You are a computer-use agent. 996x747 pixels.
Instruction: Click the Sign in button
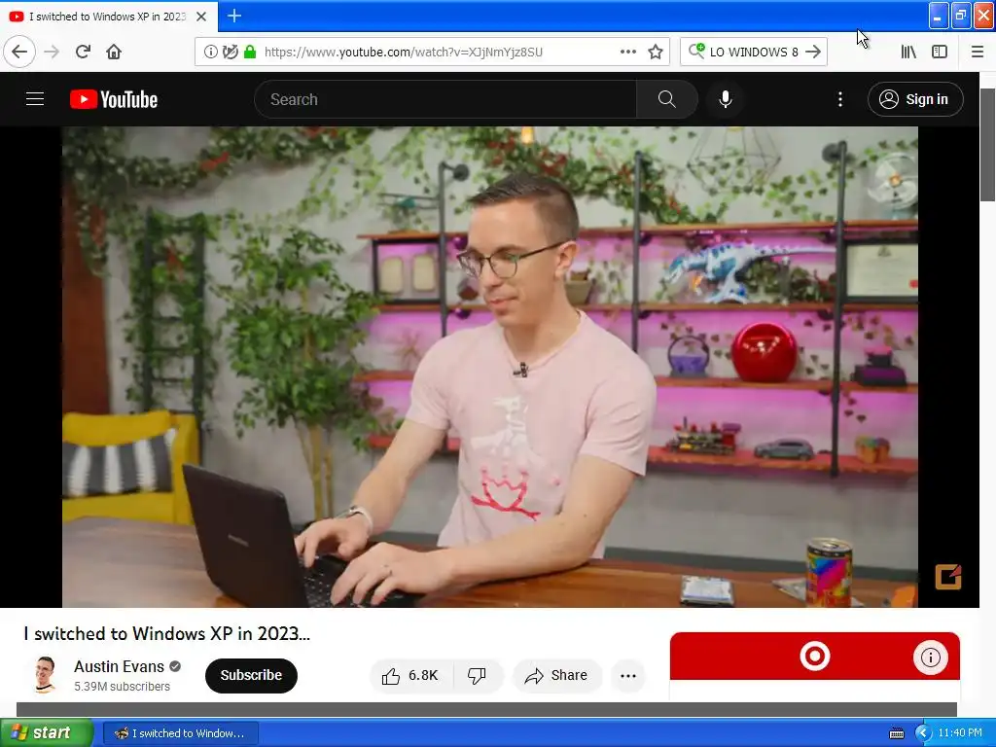click(x=915, y=99)
